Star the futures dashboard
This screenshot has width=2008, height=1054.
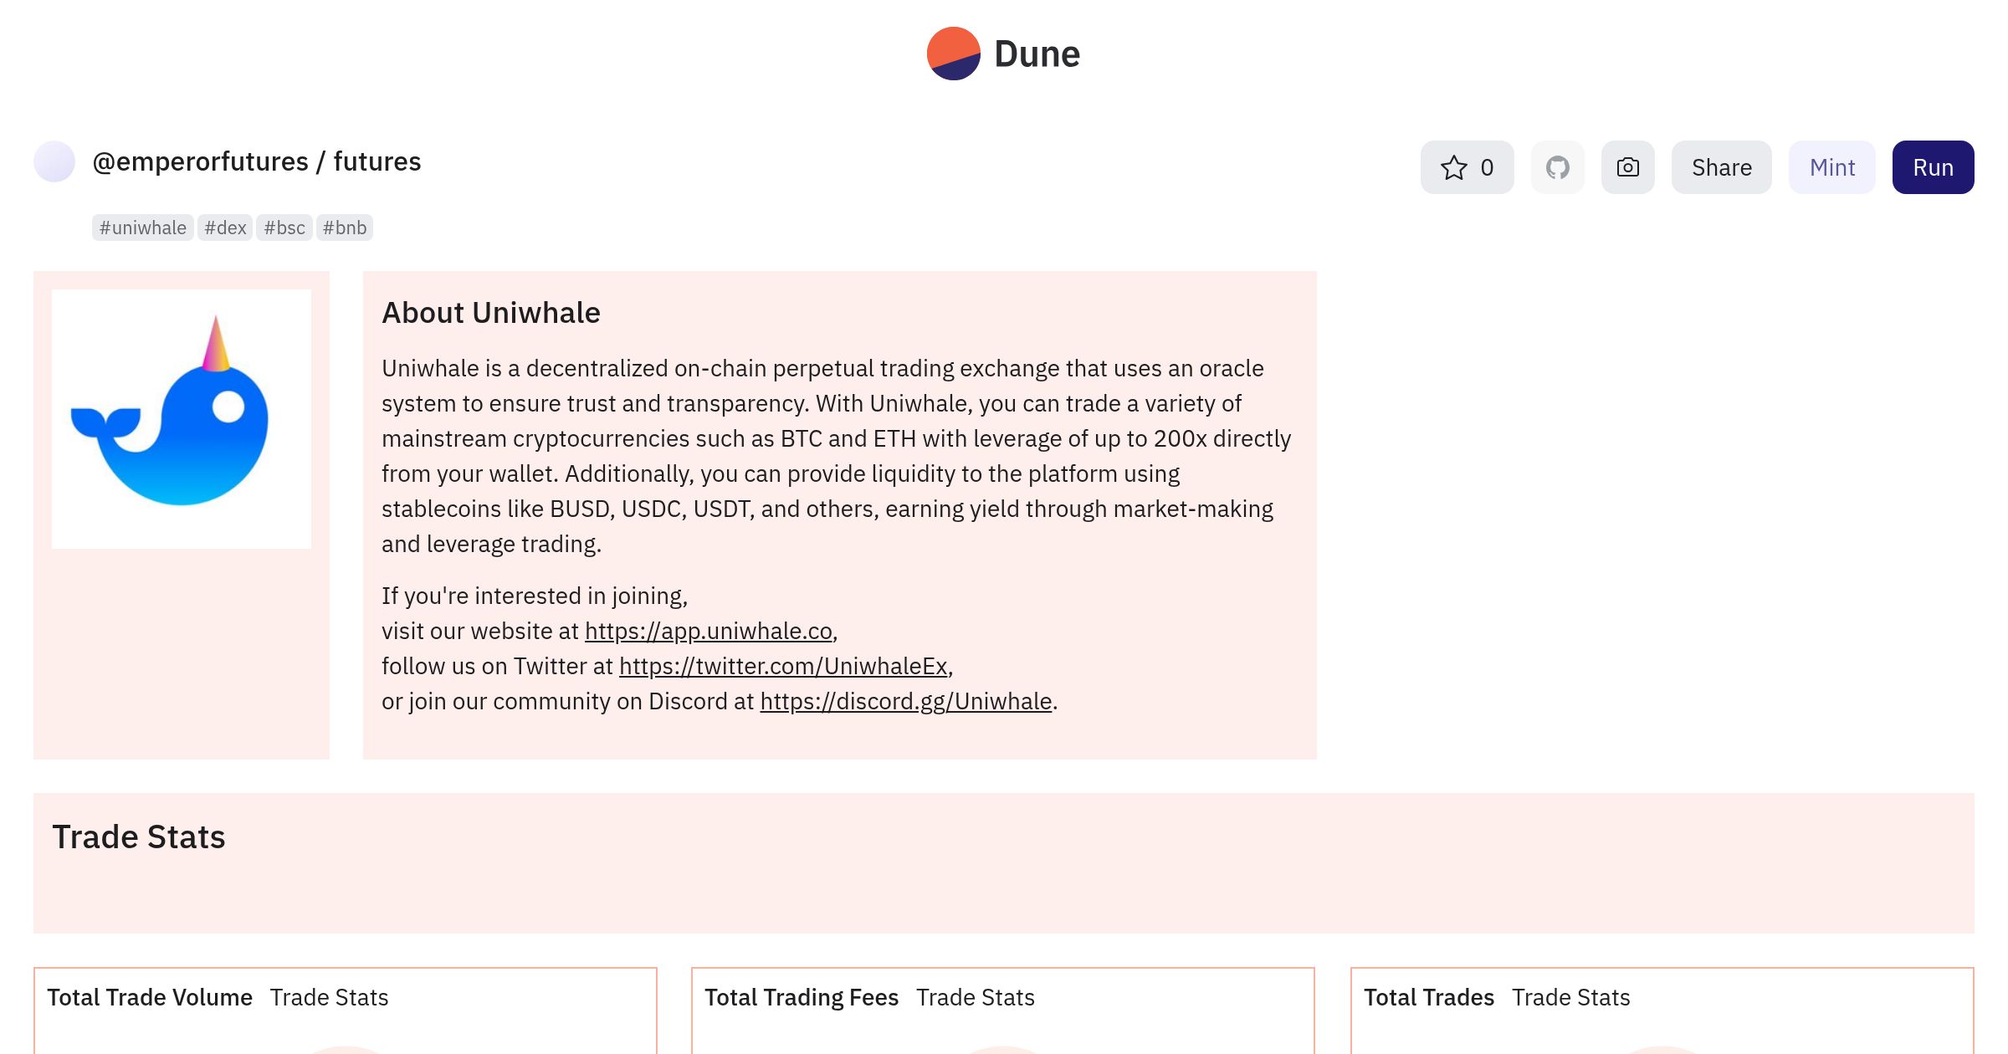pyautogui.click(x=1467, y=167)
